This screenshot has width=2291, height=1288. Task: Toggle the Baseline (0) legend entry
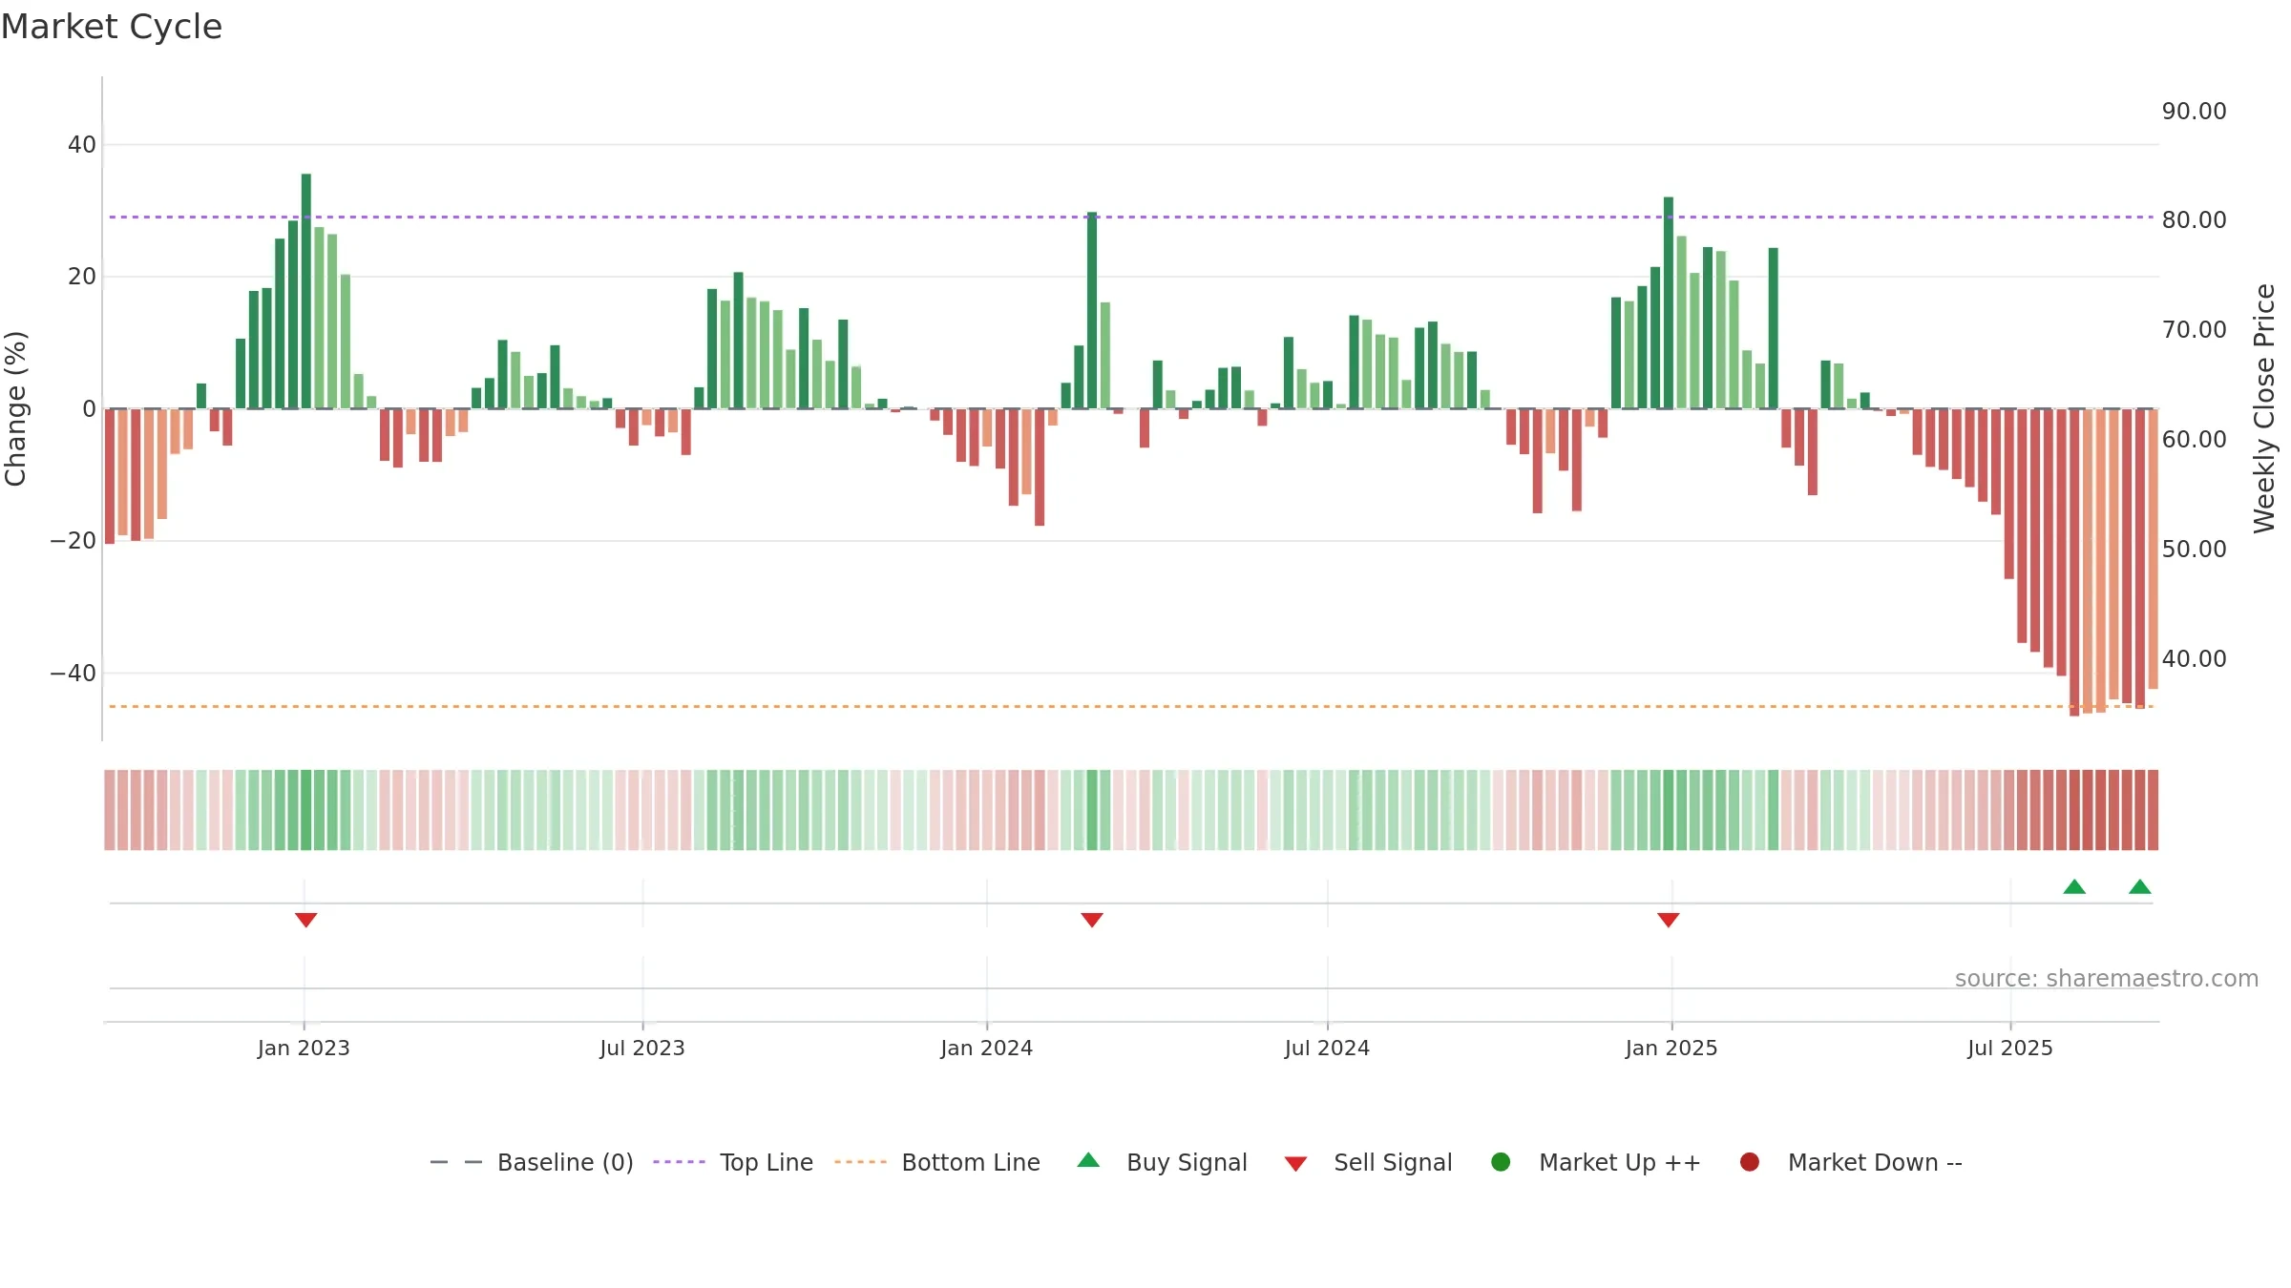click(532, 1162)
